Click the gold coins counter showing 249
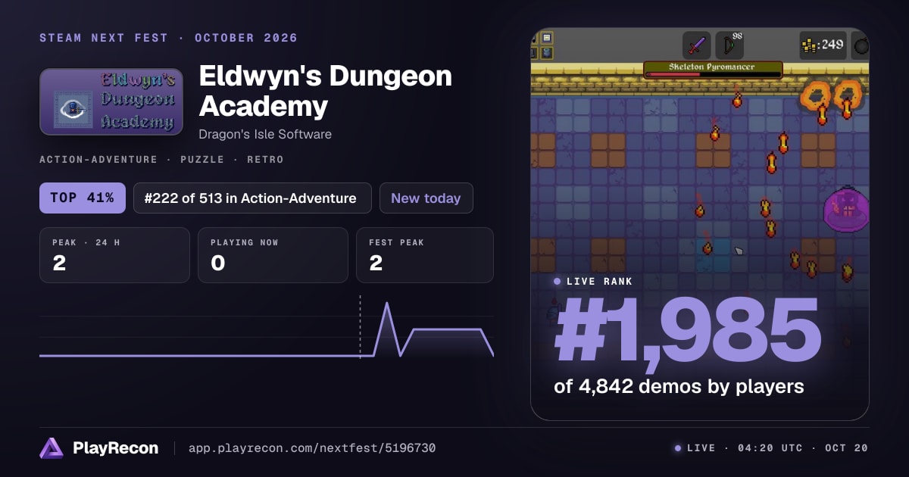 (823, 45)
